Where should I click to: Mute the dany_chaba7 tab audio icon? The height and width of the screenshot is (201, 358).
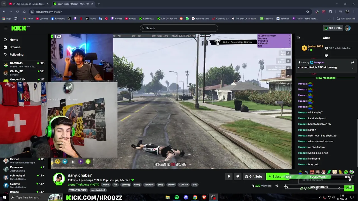[88, 4]
